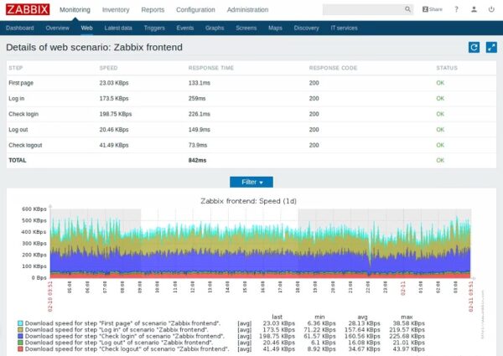Go to the Maps submenu
503x356 pixels.
pyautogui.click(x=275, y=28)
